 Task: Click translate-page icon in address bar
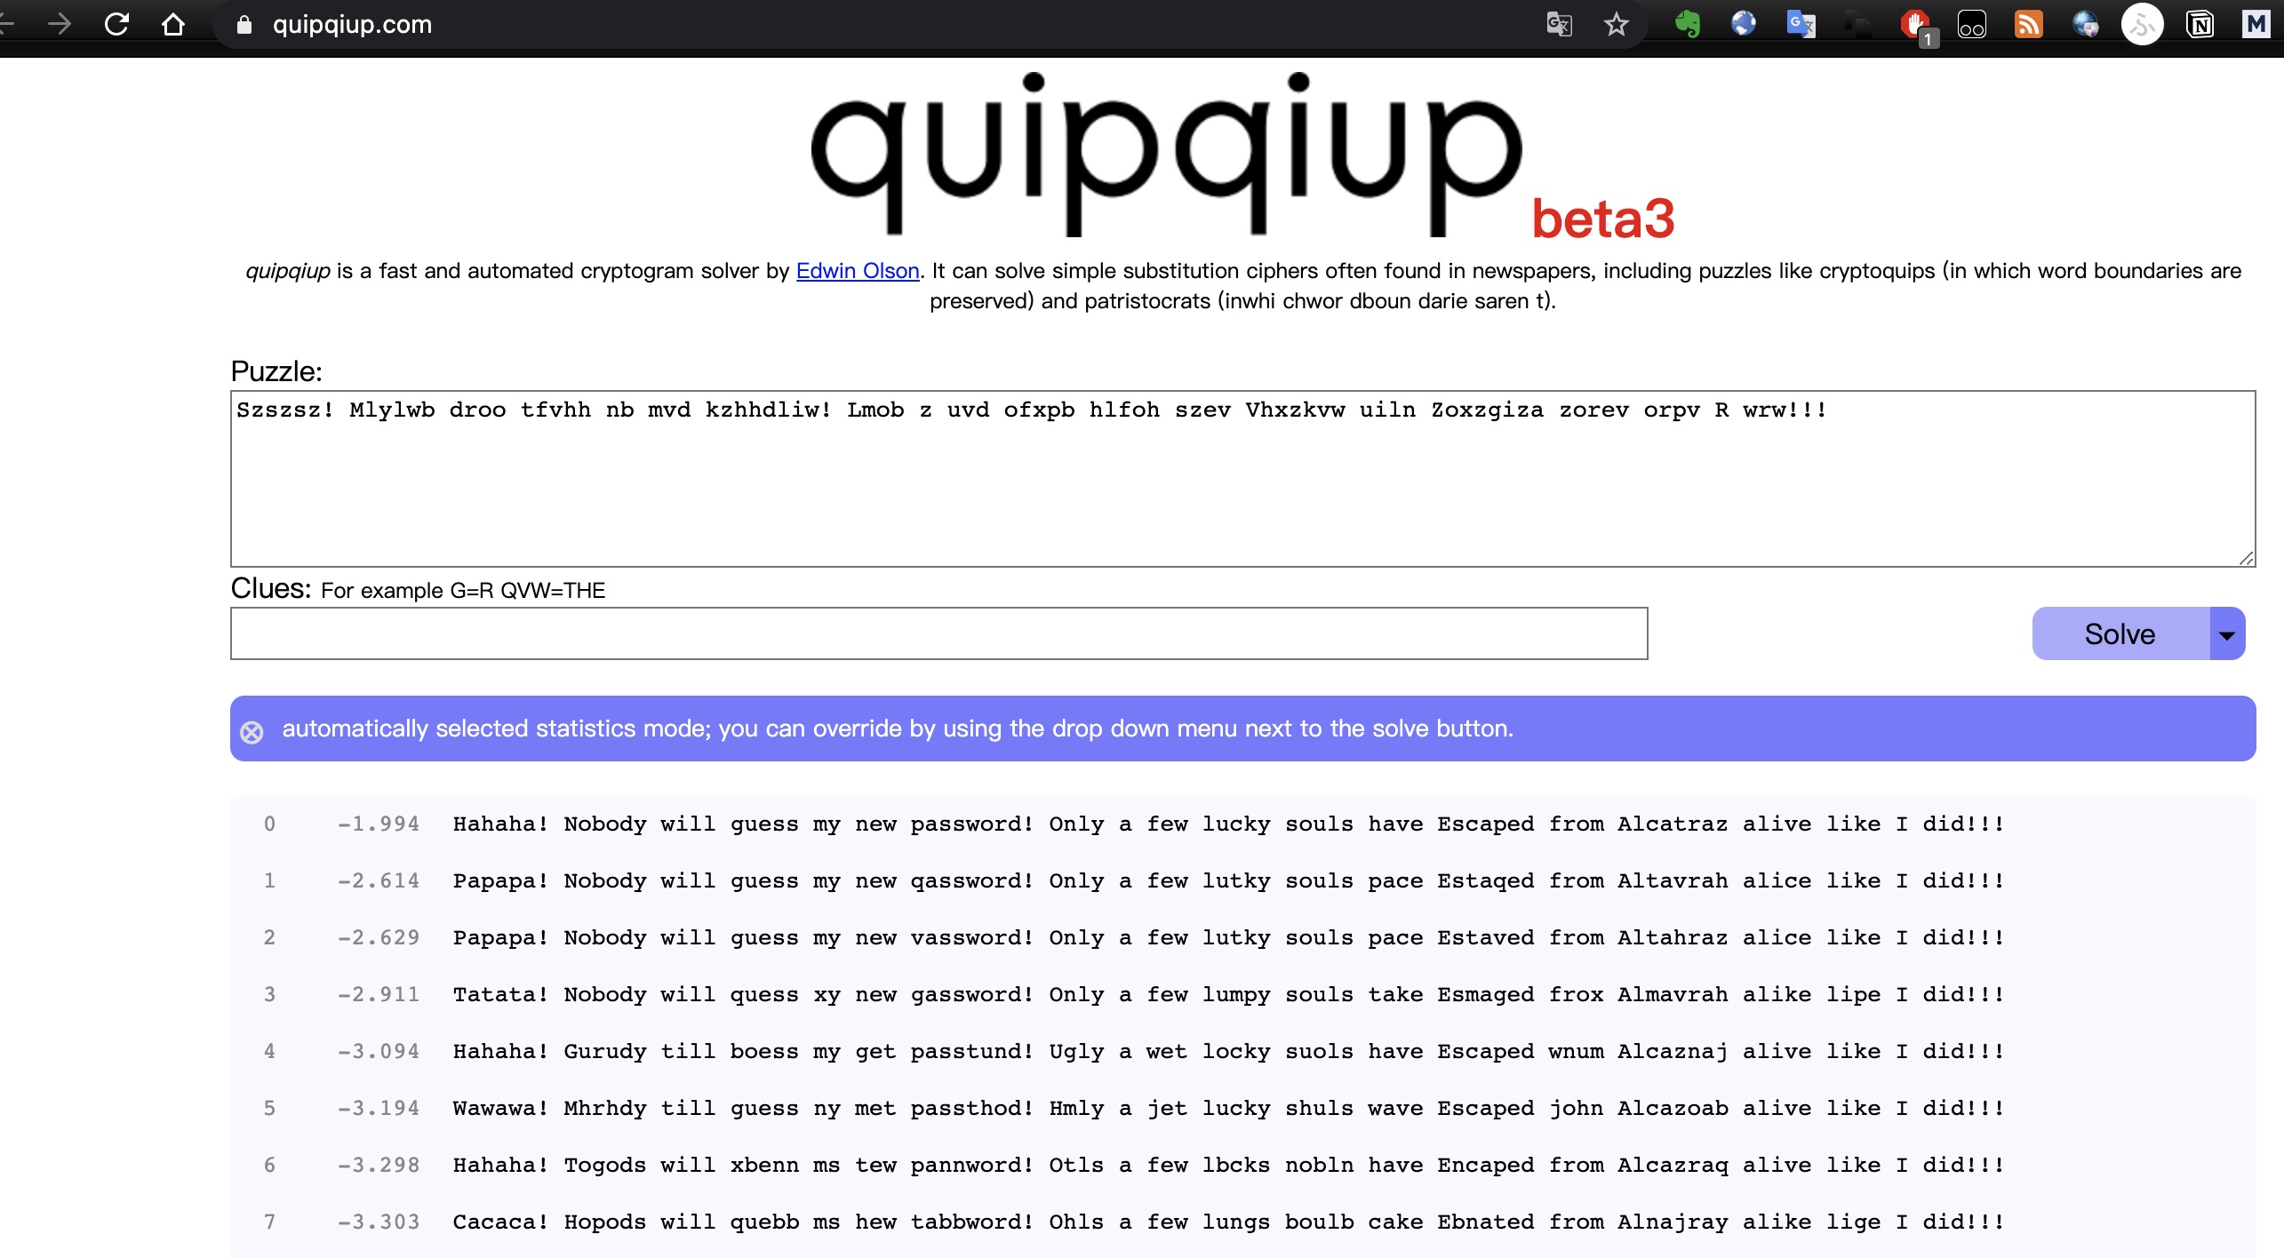1559,24
